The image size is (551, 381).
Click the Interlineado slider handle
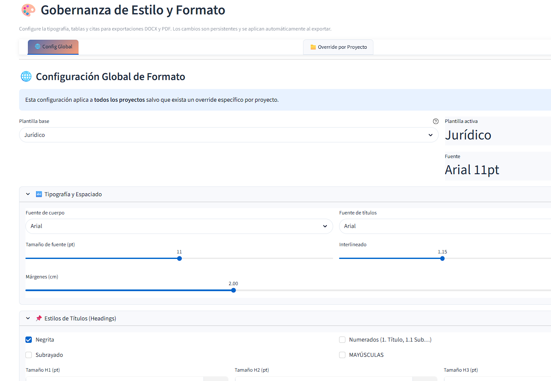(x=442, y=258)
